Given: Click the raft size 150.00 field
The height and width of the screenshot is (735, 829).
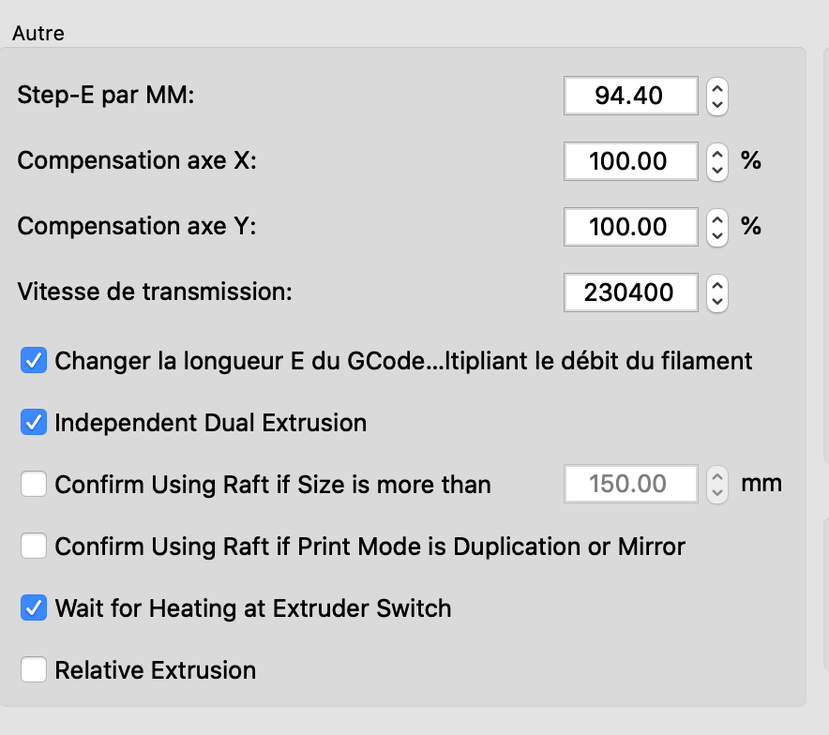Looking at the screenshot, I should pyautogui.click(x=630, y=485).
